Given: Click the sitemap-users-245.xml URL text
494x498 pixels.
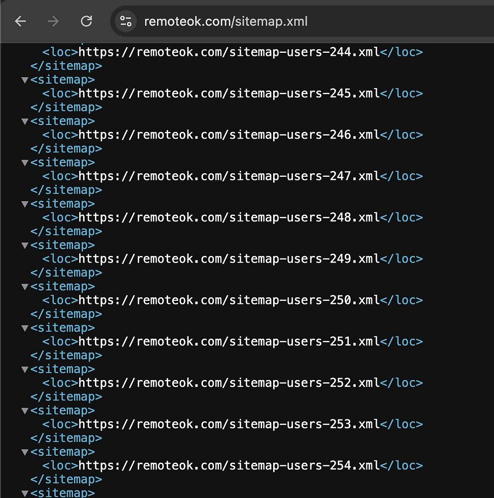Looking at the screenshot, I should pos(229,94).
